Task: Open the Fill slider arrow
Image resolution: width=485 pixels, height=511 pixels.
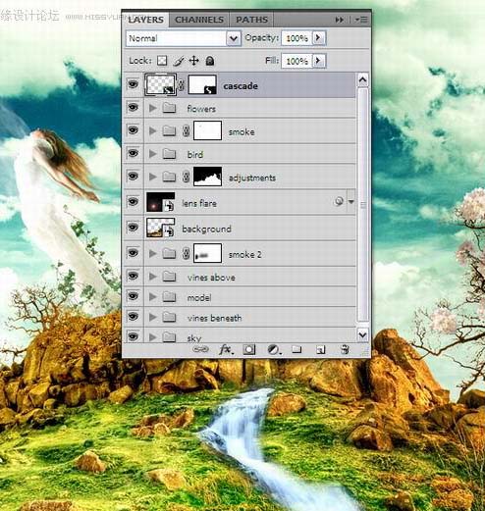Action: click(318, 61)
